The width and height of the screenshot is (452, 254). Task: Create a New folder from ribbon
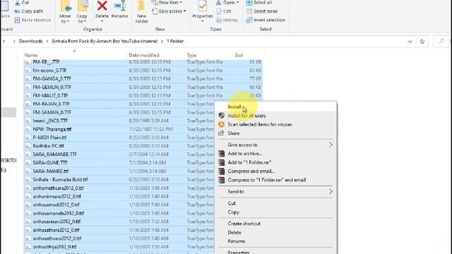[141, 12]
